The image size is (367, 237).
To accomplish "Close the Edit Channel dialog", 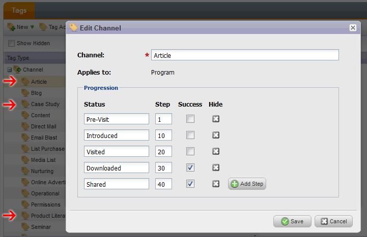I will tap(353, 28).
